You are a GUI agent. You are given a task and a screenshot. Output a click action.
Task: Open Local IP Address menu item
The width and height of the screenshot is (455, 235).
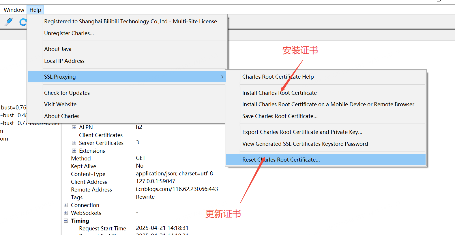click(64, 61)
